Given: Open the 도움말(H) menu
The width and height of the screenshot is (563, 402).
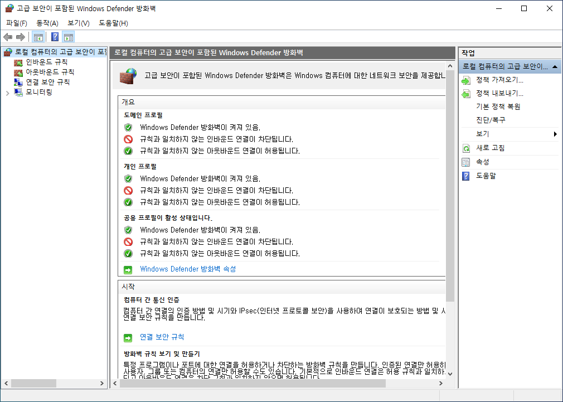Looking at the screenshot, I should pos(114,23).
